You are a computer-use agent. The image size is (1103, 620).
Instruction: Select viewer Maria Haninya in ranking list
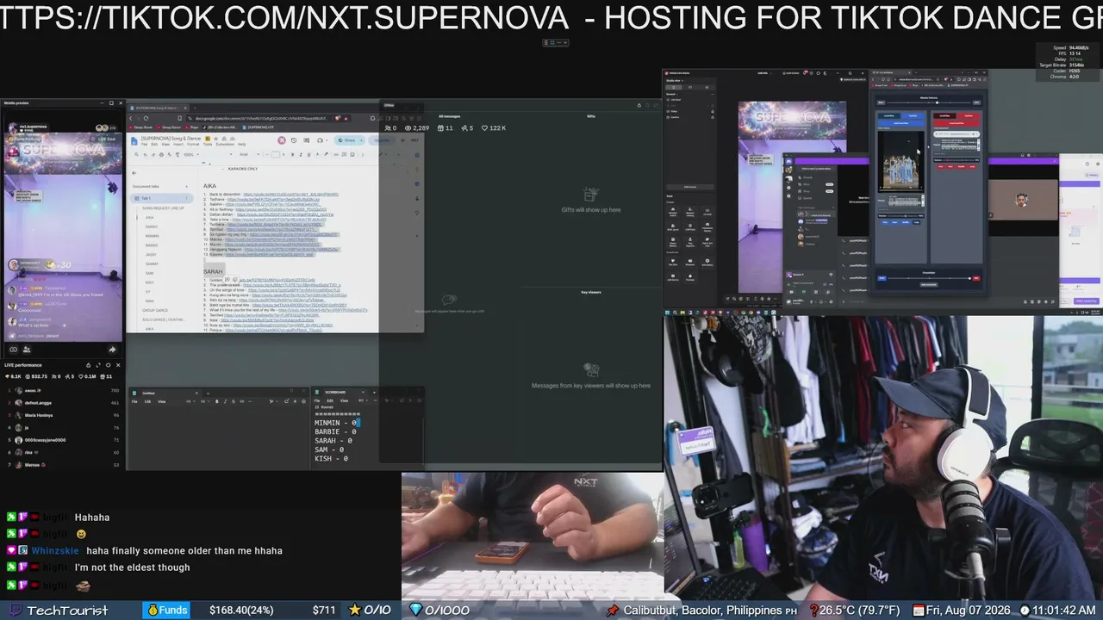pyautogui.click(x=62, y=415)
